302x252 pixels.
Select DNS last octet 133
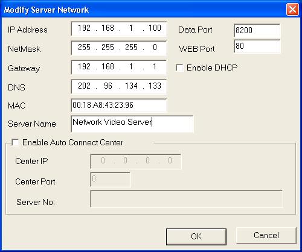pyautogui.click(x=155, y=86)
